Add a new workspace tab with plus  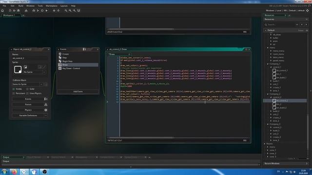(x=23, y=15)
